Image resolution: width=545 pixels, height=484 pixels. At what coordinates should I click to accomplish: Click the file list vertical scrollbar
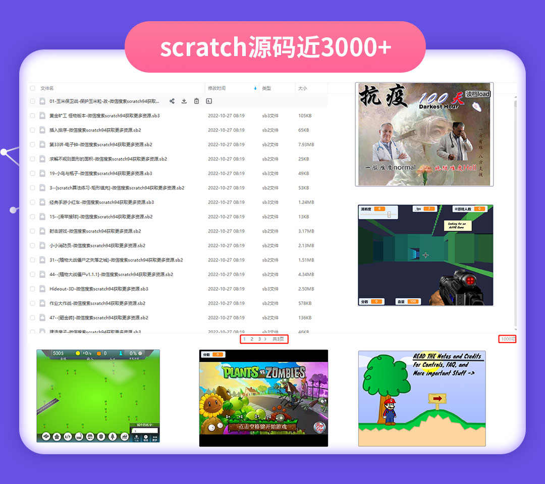[x=515, y=212]
